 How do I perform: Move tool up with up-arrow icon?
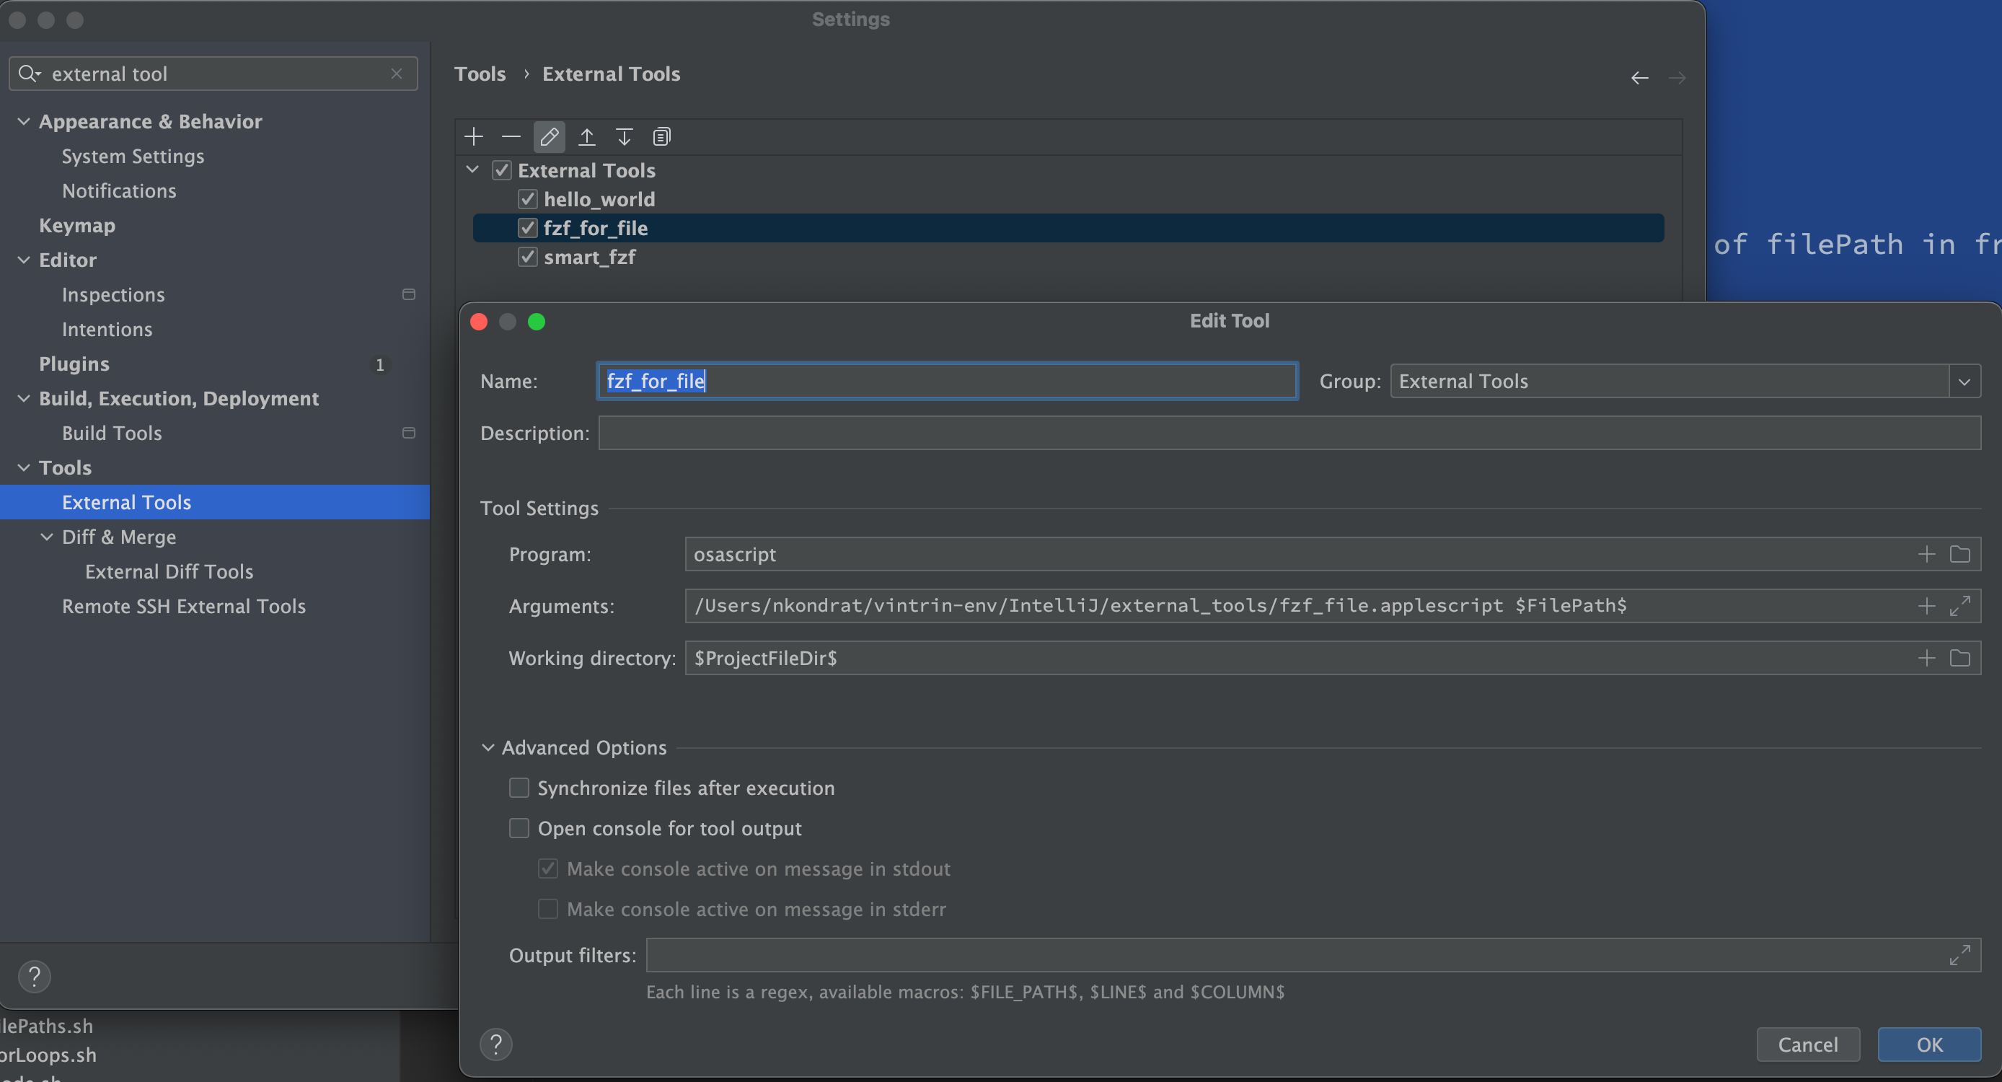pos(587,137)
